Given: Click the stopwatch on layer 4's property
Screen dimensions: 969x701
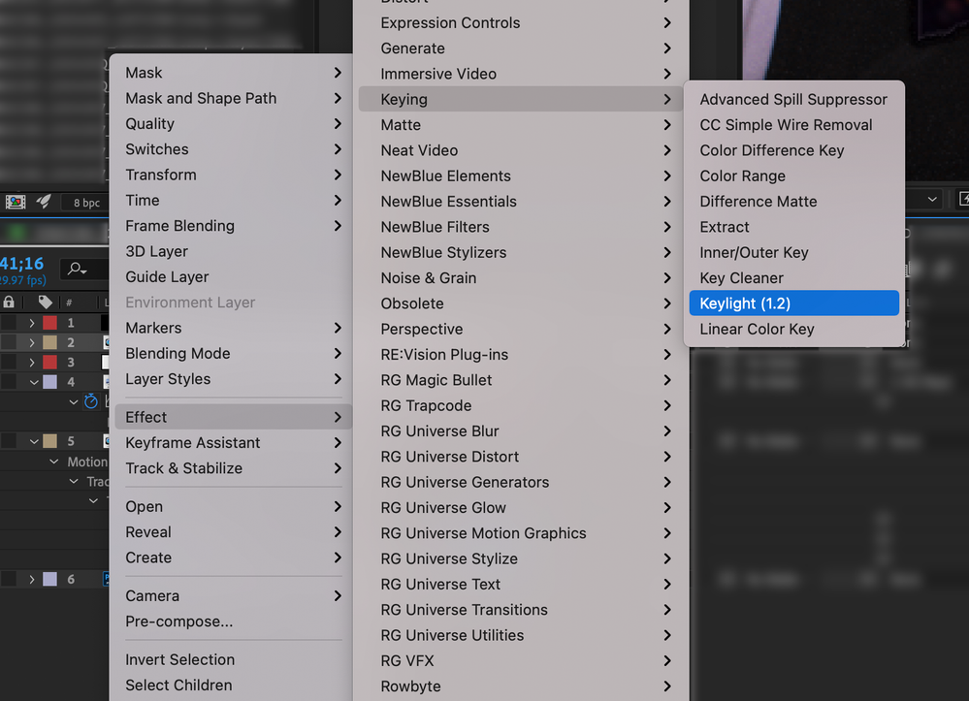Looking at the screenshot, I should [90, 401].
